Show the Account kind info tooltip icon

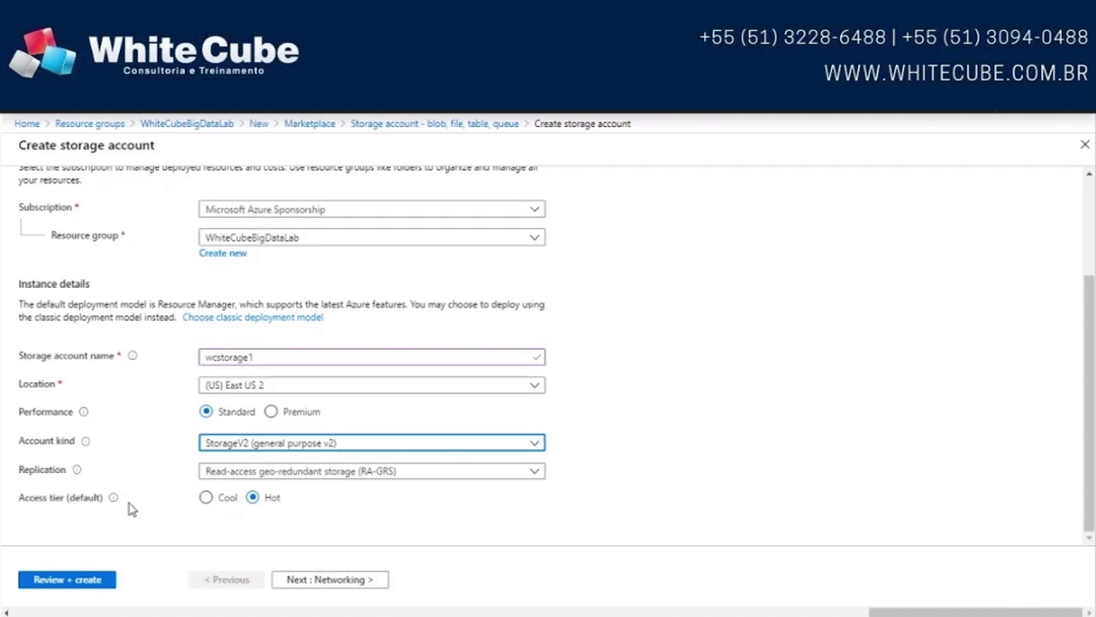tap(86, 441)
